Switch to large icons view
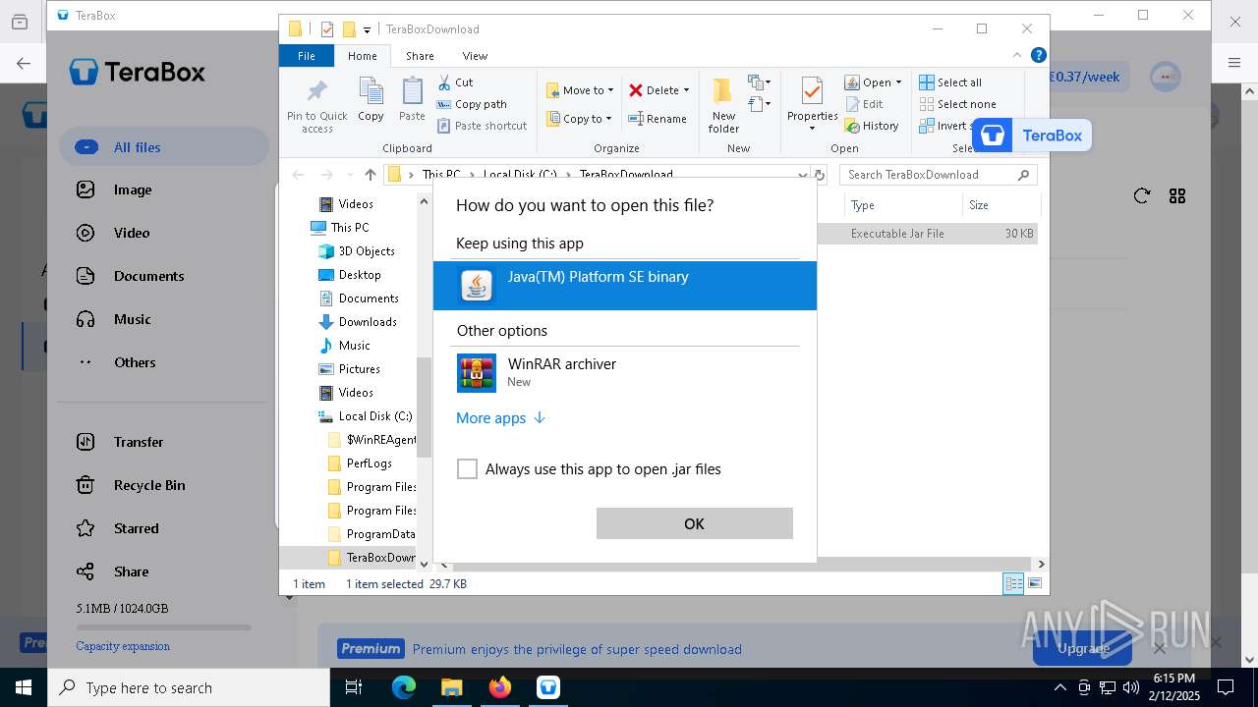 (1034, 583)
